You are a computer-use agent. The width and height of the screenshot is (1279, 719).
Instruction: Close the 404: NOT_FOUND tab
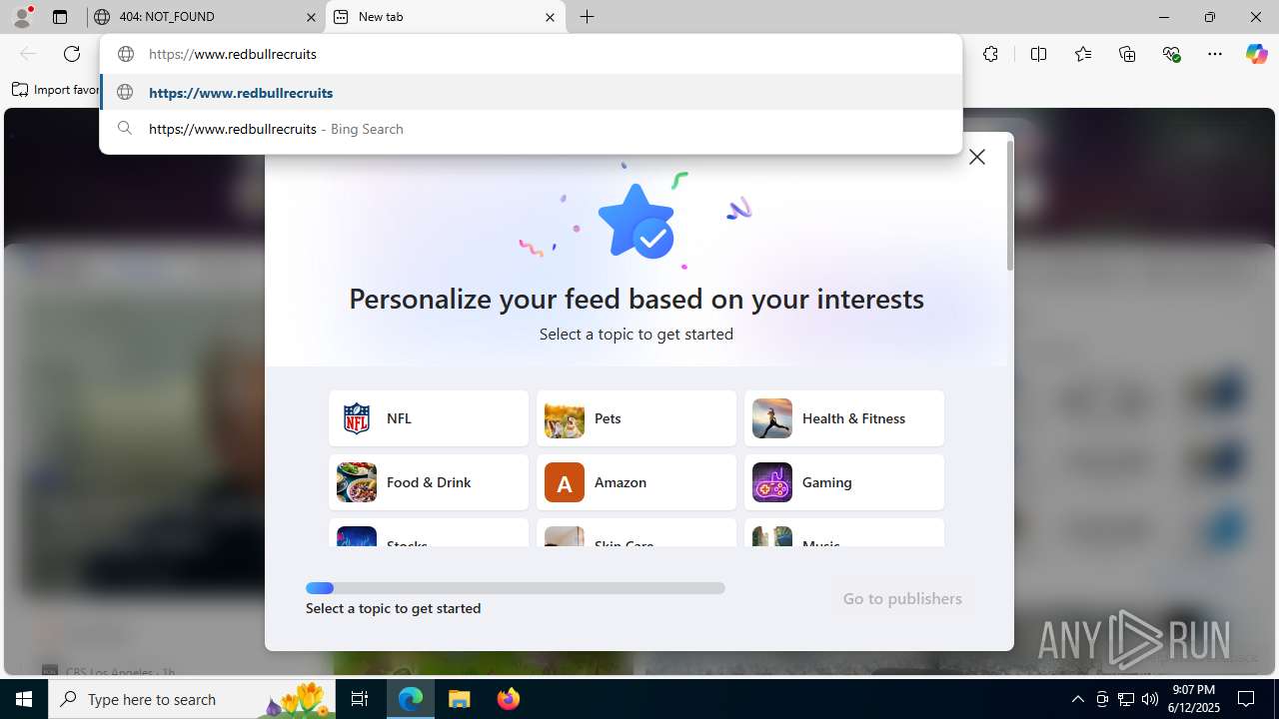pos(311,17)
